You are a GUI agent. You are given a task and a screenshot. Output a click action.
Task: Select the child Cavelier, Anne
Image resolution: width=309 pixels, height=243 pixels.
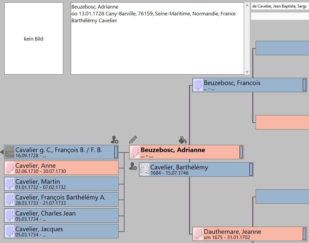click(61, 168)
